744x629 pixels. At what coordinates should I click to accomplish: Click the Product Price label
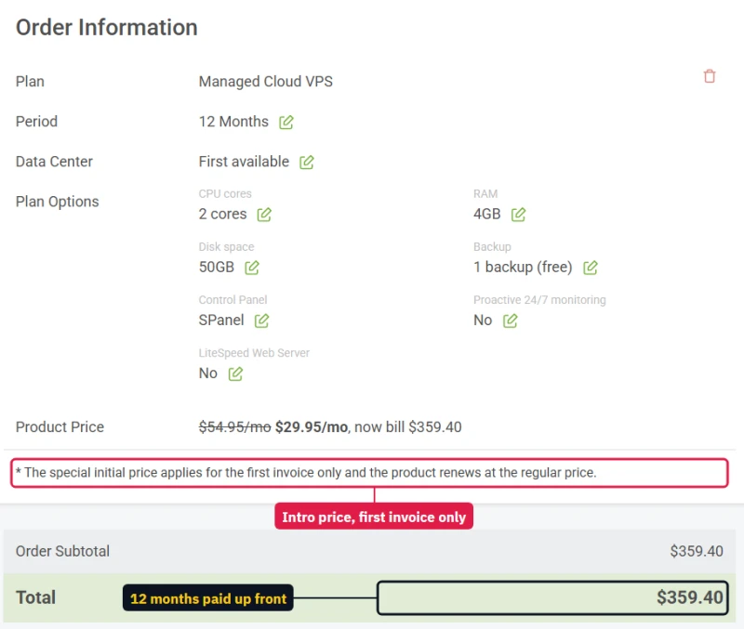pos(60,427)
